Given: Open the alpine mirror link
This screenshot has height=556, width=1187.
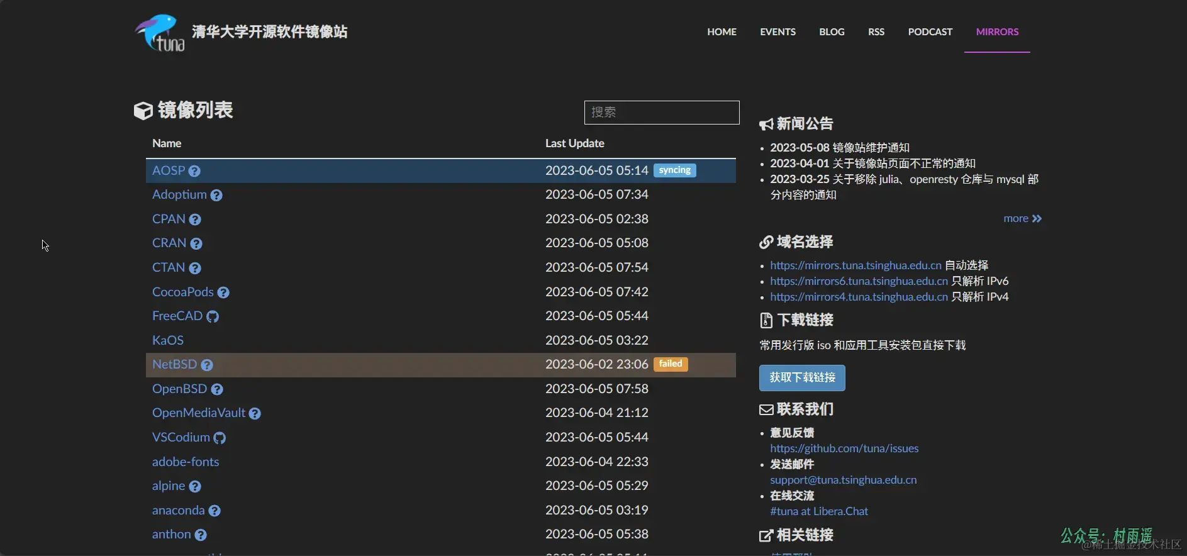Looking at the screenshot, I should point(169,486).
